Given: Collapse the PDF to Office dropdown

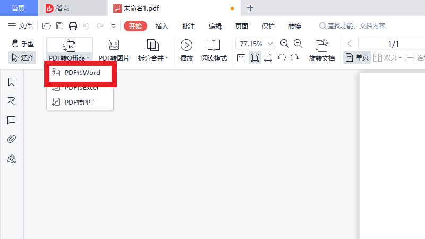Looking at the screenshot, I should pyautogui.click(x=69, y=49).
